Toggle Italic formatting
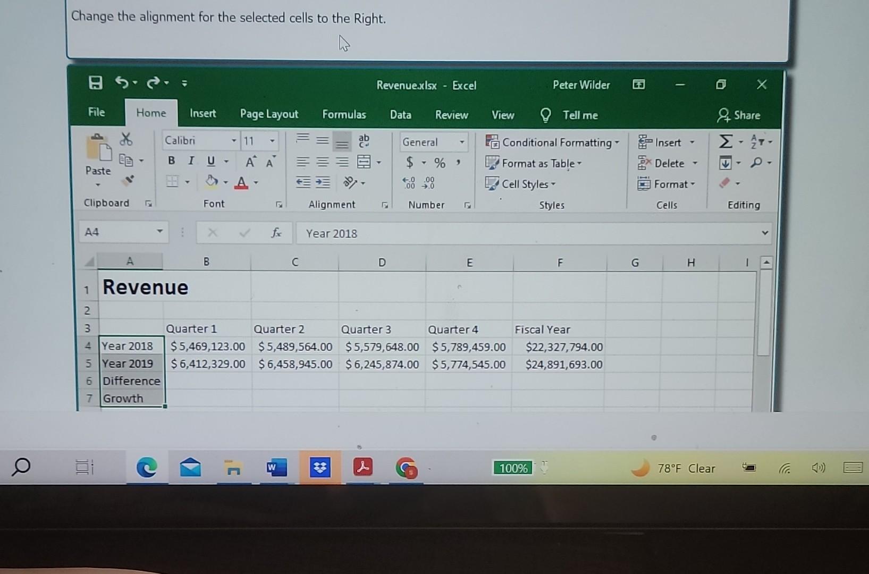This screenshot has width=869, height=574. click(x=191, y=161)
